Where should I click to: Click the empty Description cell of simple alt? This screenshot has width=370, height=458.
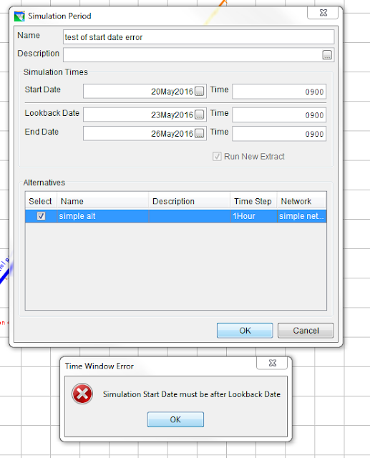click(x=190, y=216)
